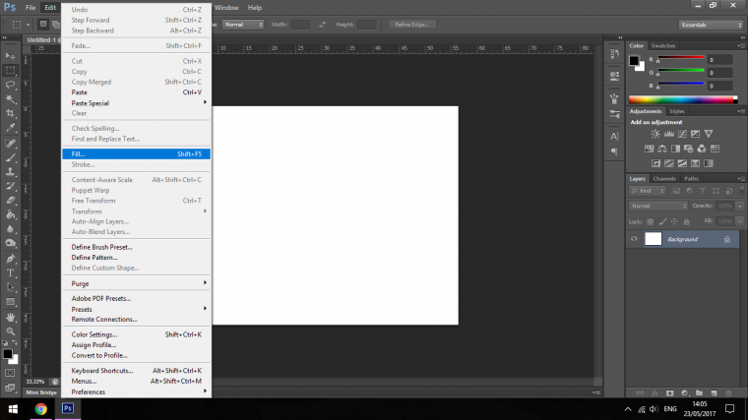Viewport: 748px width, 420px height.
Task: Expand the Preferences submenu
Action: tap(137, 391)
